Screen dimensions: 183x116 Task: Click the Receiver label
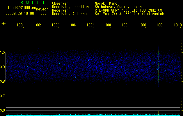tap(60, 10)
